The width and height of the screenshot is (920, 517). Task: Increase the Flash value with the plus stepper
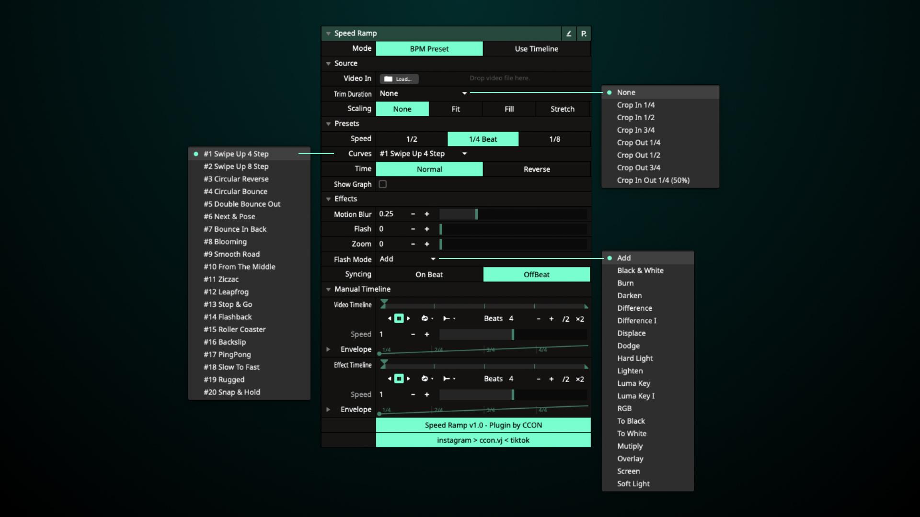pyautogui.click(x=427, y=229)
